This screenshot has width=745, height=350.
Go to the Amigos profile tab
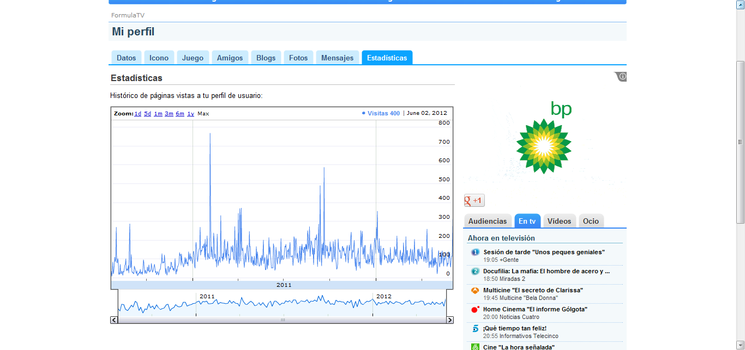[x=230, y=58]
